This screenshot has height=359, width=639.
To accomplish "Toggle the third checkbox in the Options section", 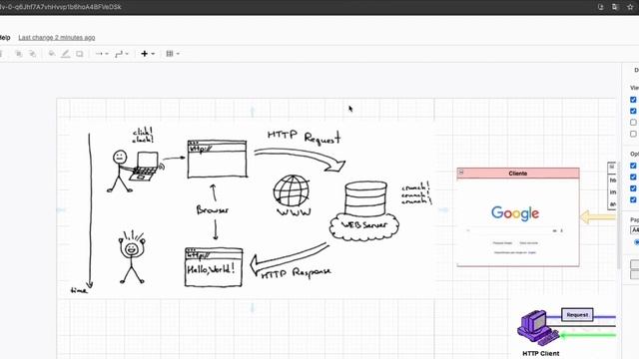I will tap(633, 188).
